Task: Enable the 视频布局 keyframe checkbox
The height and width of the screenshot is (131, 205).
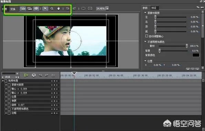Action: (6, 81)
